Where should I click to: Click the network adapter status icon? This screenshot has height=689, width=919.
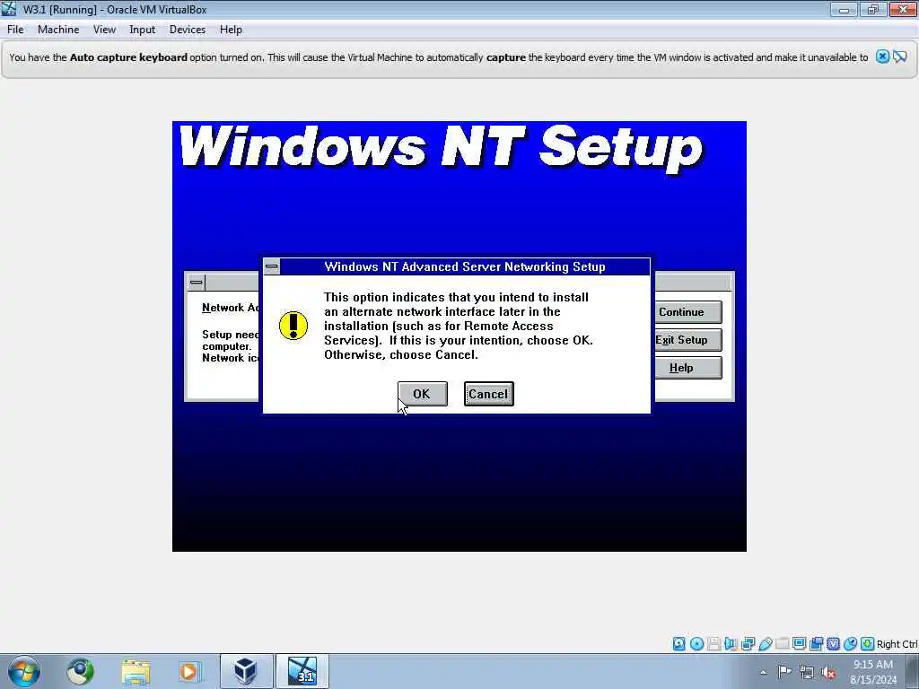click(x=748, y=644)
